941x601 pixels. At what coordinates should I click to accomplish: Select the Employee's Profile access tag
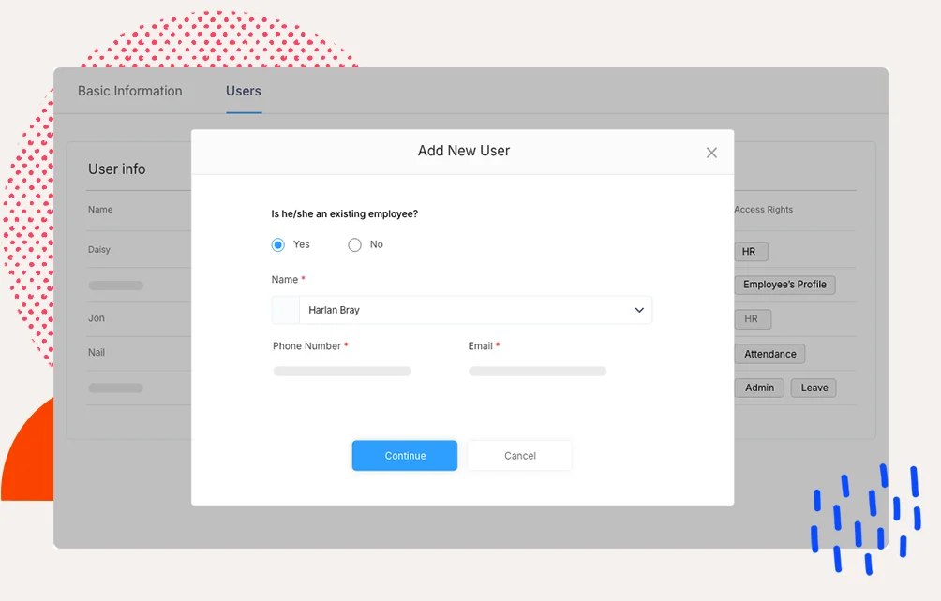784,285
